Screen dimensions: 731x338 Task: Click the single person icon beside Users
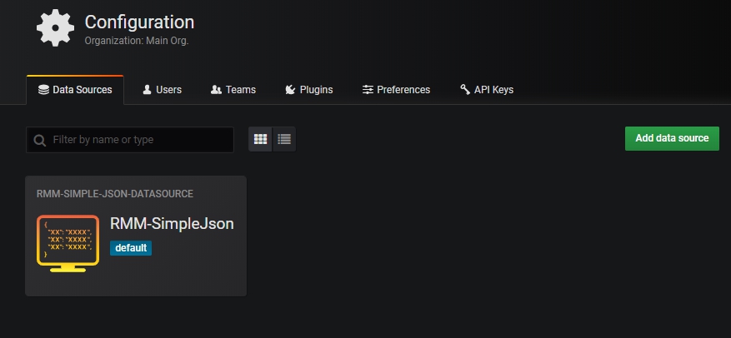coord(148,90)
